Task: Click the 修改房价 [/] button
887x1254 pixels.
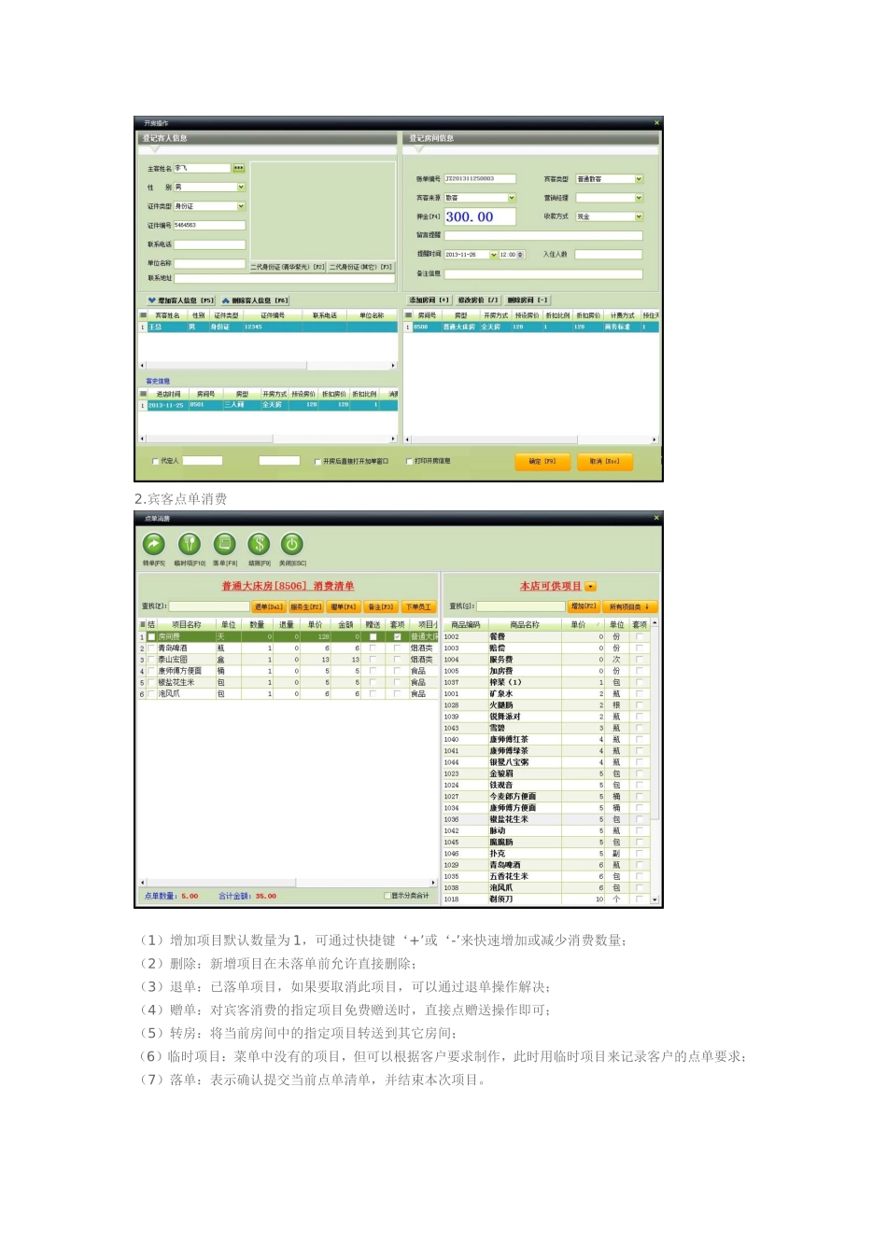Action: tap(478, 300)
